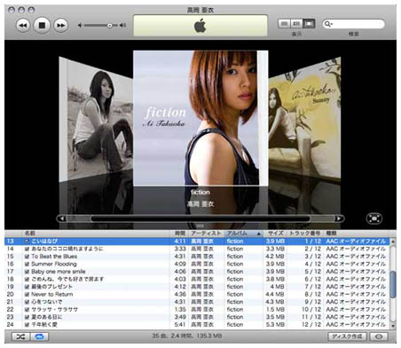401x348 pixels.
Task: Skip ahead with the fast-forward button
Action: [61, 25]
